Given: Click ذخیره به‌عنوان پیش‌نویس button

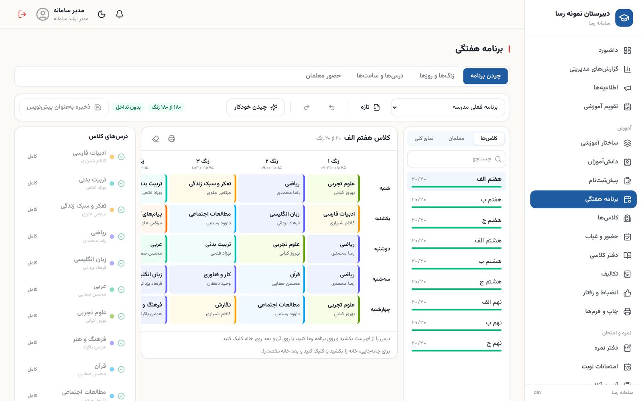Looking at the screenshot, I should coord(64,107).
